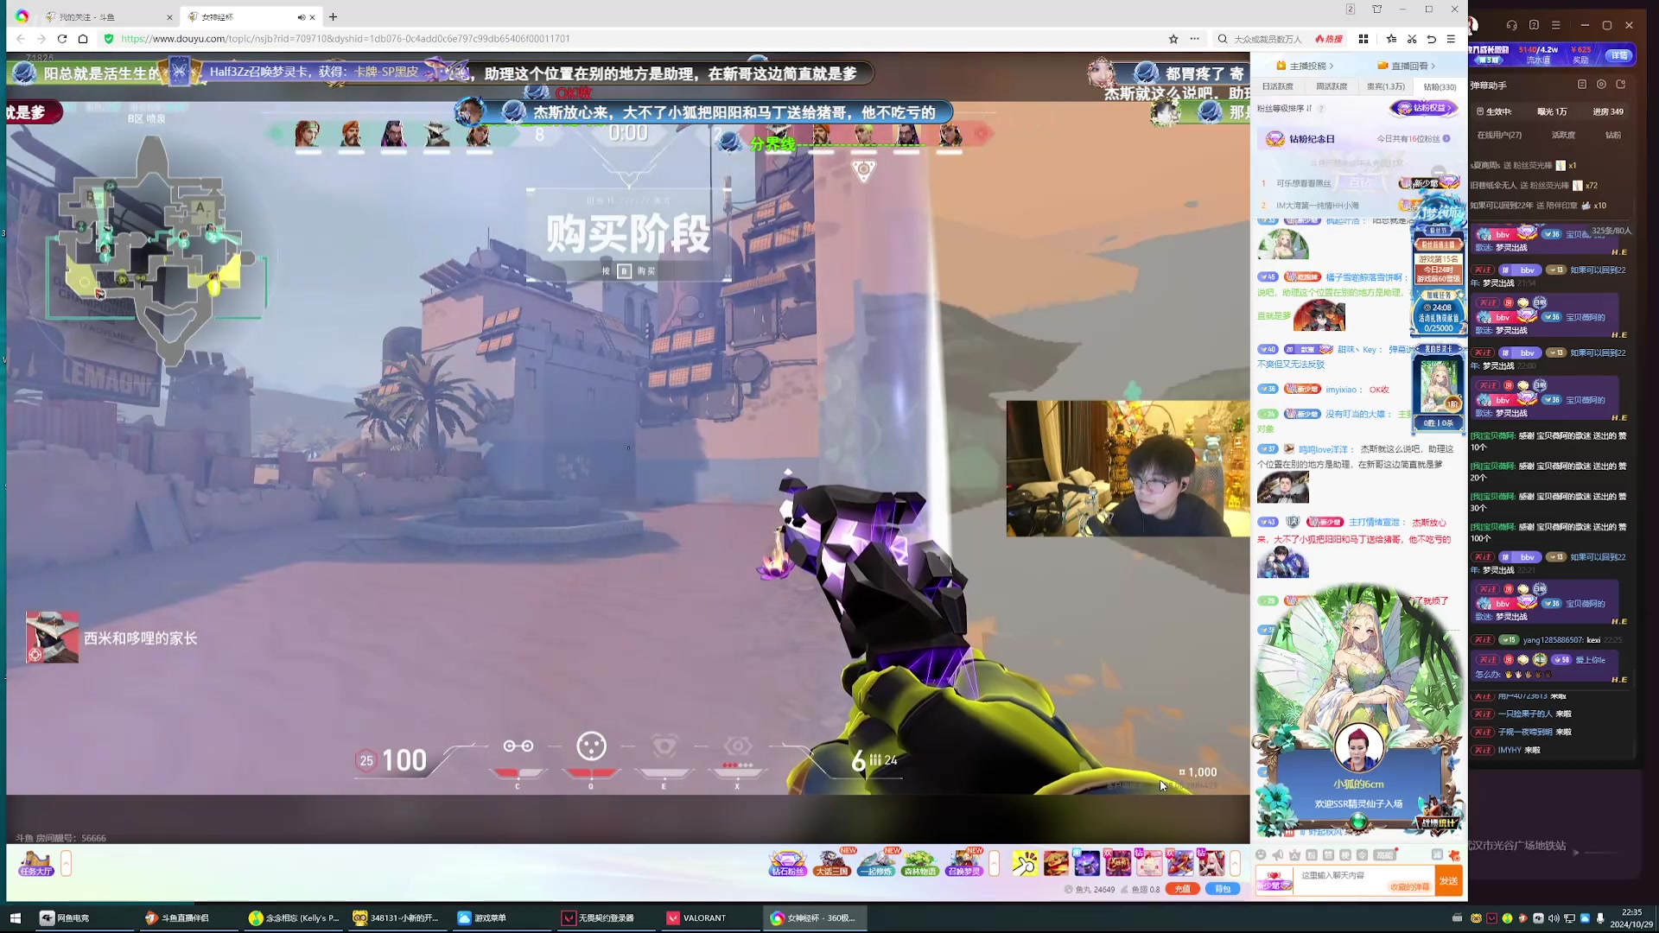This screenshot has width=1659, height=933.
Task: Expand 今日共有16位粉丝 arrow
Action: point(1446,139)
